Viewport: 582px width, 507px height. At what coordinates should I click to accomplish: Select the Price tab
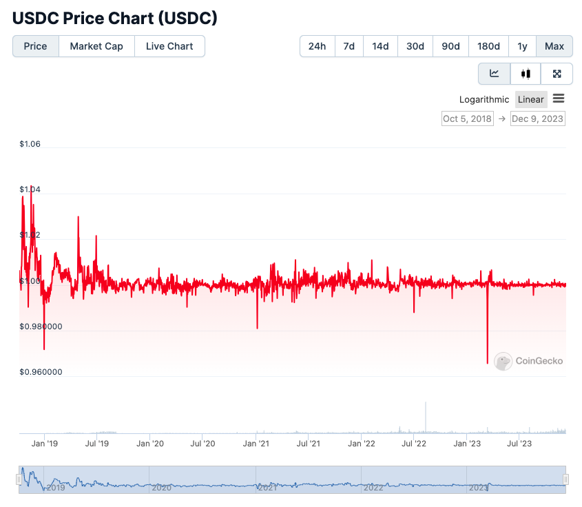(x=36, y=46)
